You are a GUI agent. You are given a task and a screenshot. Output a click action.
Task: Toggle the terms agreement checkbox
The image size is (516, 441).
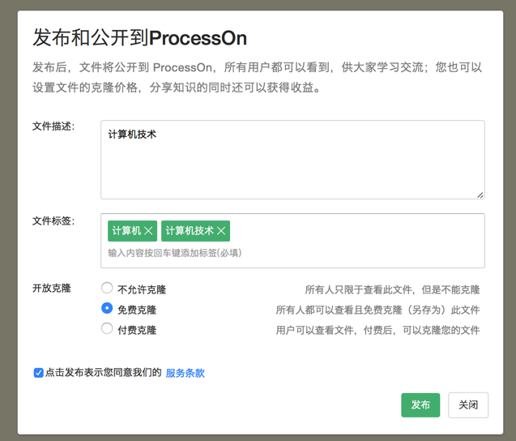pyautogui.click(x=38, y=373)
